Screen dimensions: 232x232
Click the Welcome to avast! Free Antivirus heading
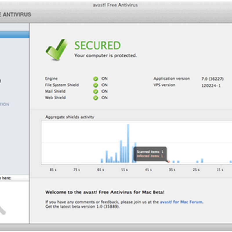click(105, 192)
